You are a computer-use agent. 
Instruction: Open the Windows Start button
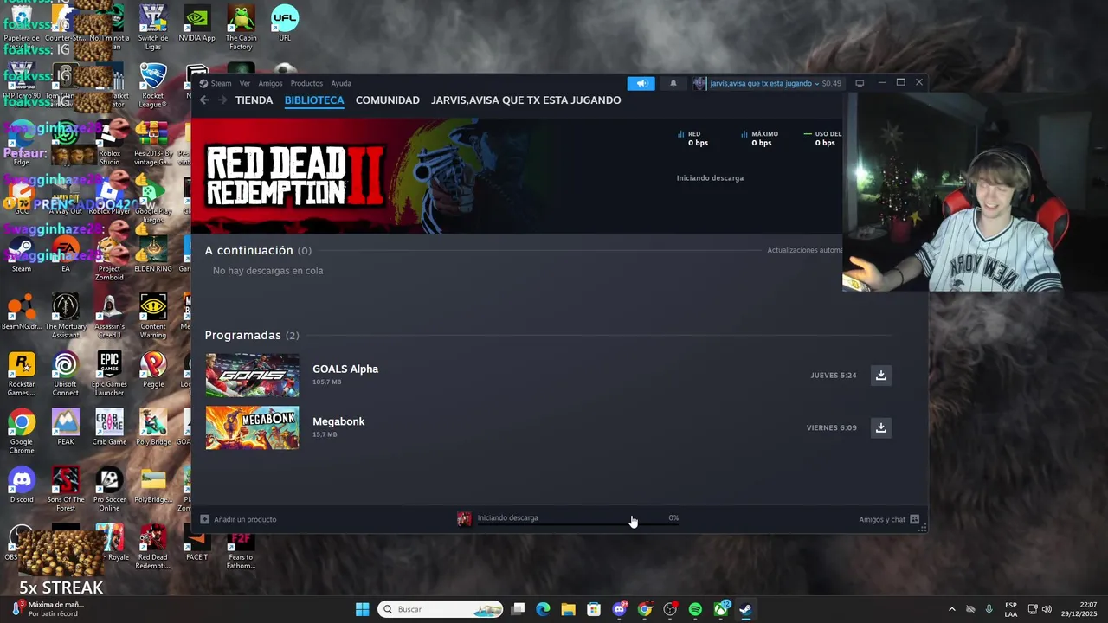pyautogui.click(x=362, y=609)
